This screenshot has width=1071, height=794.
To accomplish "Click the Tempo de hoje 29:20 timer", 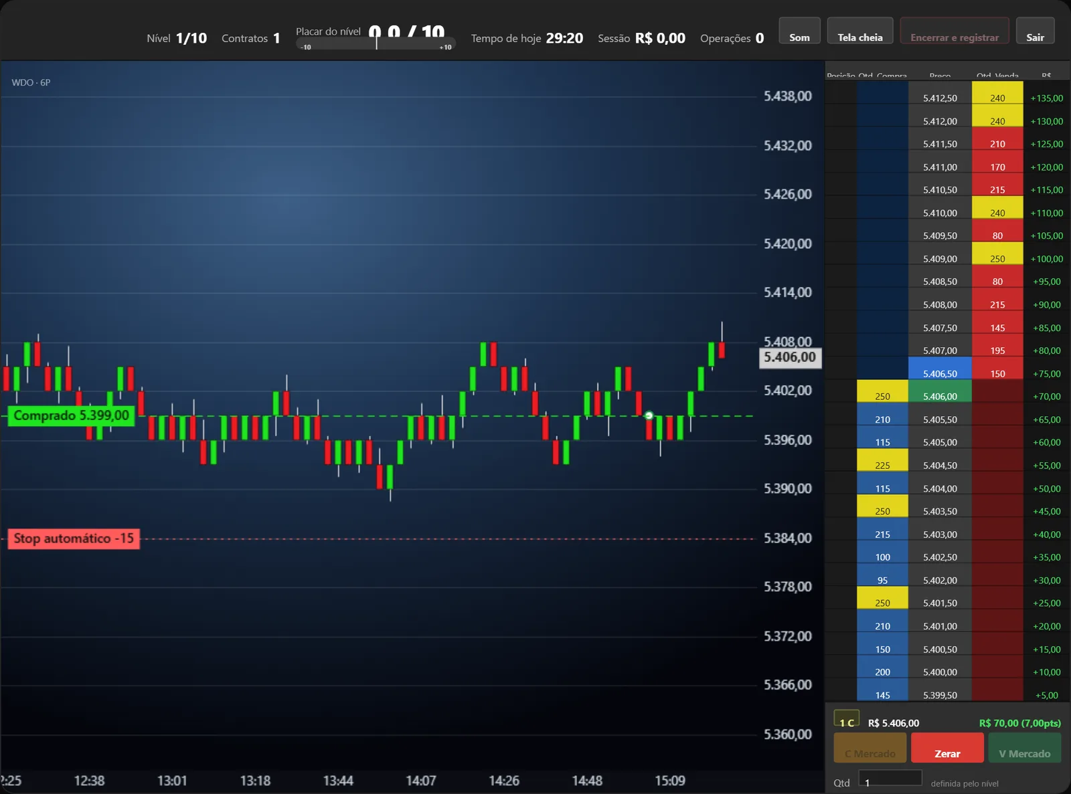I will pos(527,38).
